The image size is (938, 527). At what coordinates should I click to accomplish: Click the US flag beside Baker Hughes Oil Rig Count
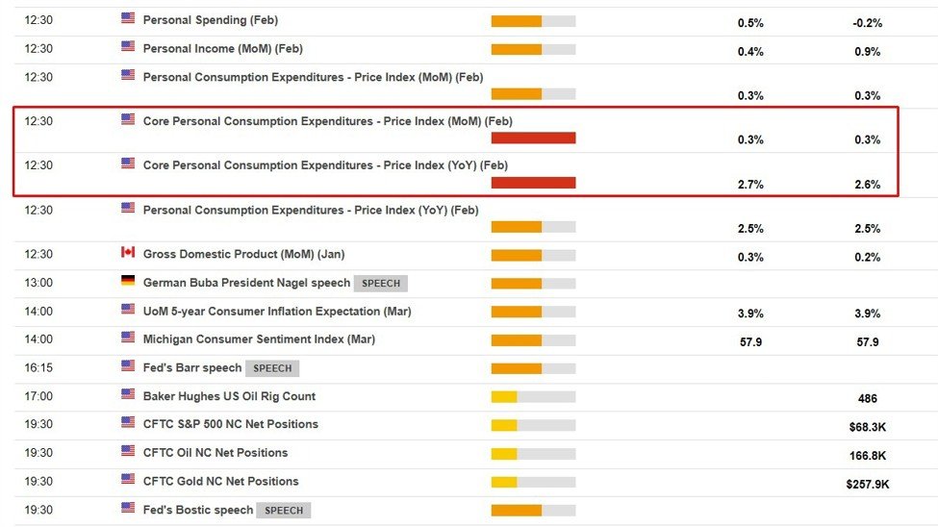[x=128, y=394]
